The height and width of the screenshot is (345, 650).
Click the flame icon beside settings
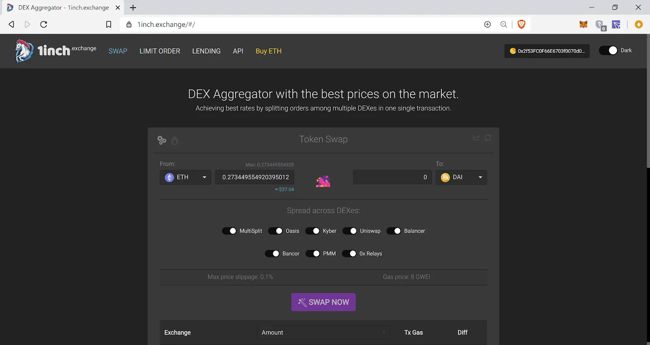point(175,140)
